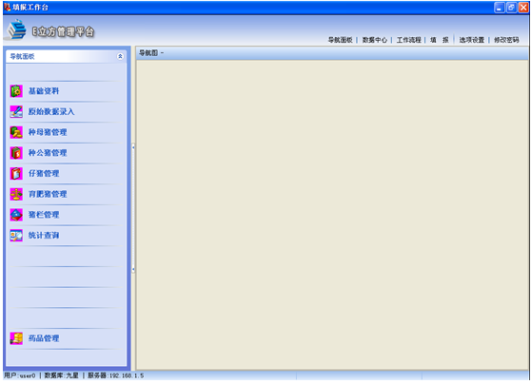
Task: Click the lower splitter collapse arrow
Action: coord(133,270)
